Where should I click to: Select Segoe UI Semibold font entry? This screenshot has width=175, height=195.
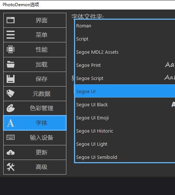tap(125, 157)
